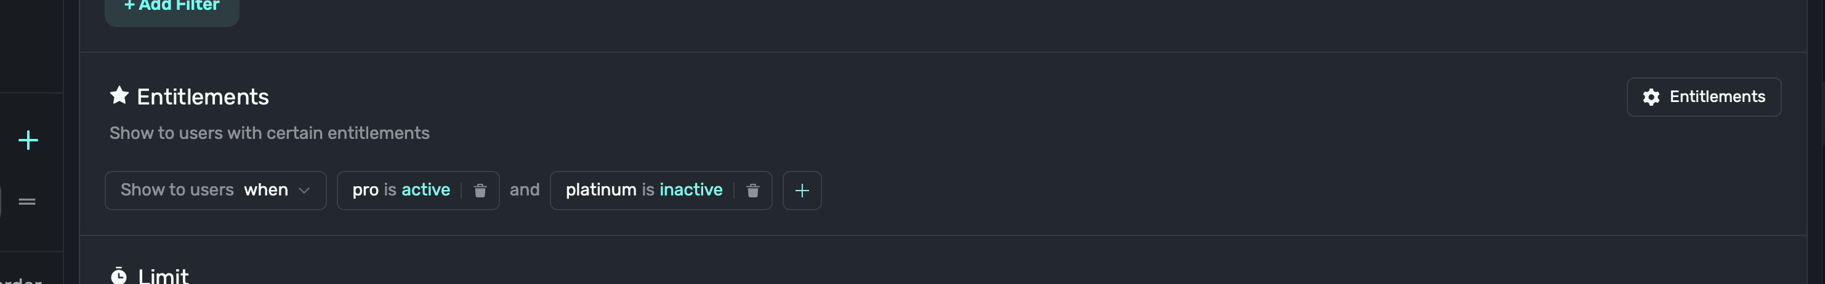This screenshot has width=1825, height=284.
Task: Expand the chevron arrow next to "when"
Action: (x=305, y=191)
